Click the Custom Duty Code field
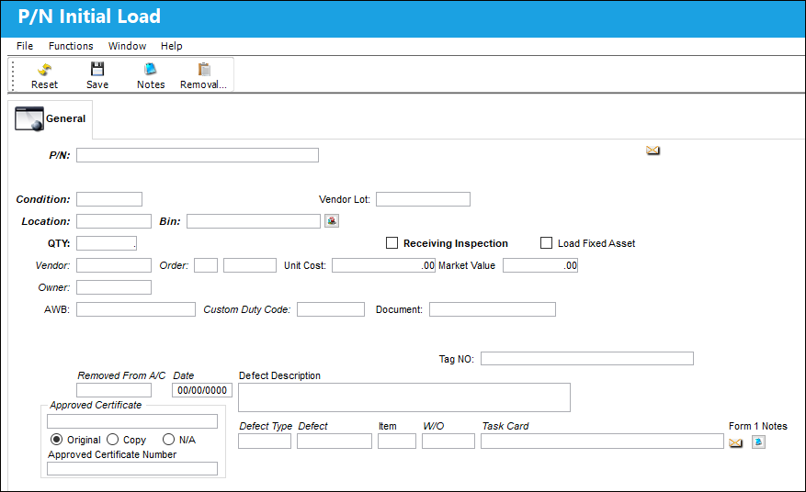806x492 pixels. [331, 309]
